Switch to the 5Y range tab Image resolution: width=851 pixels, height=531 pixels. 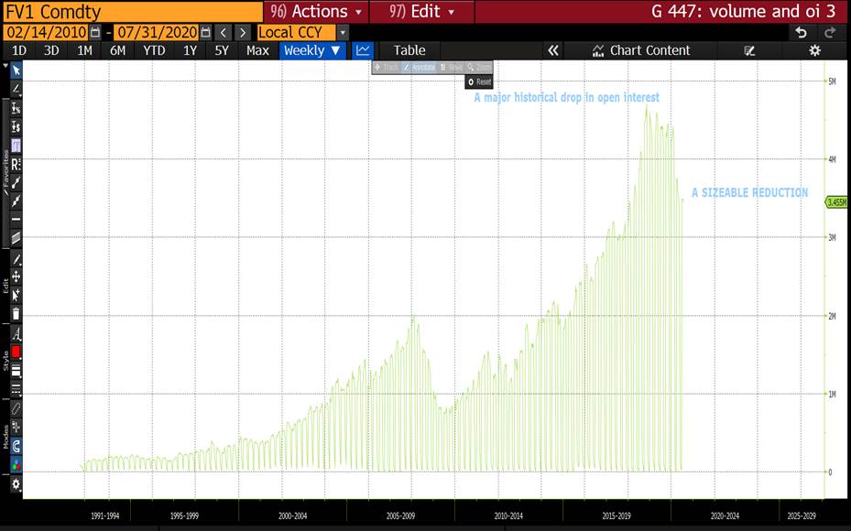pyautogui.click(x=222, y=50)
